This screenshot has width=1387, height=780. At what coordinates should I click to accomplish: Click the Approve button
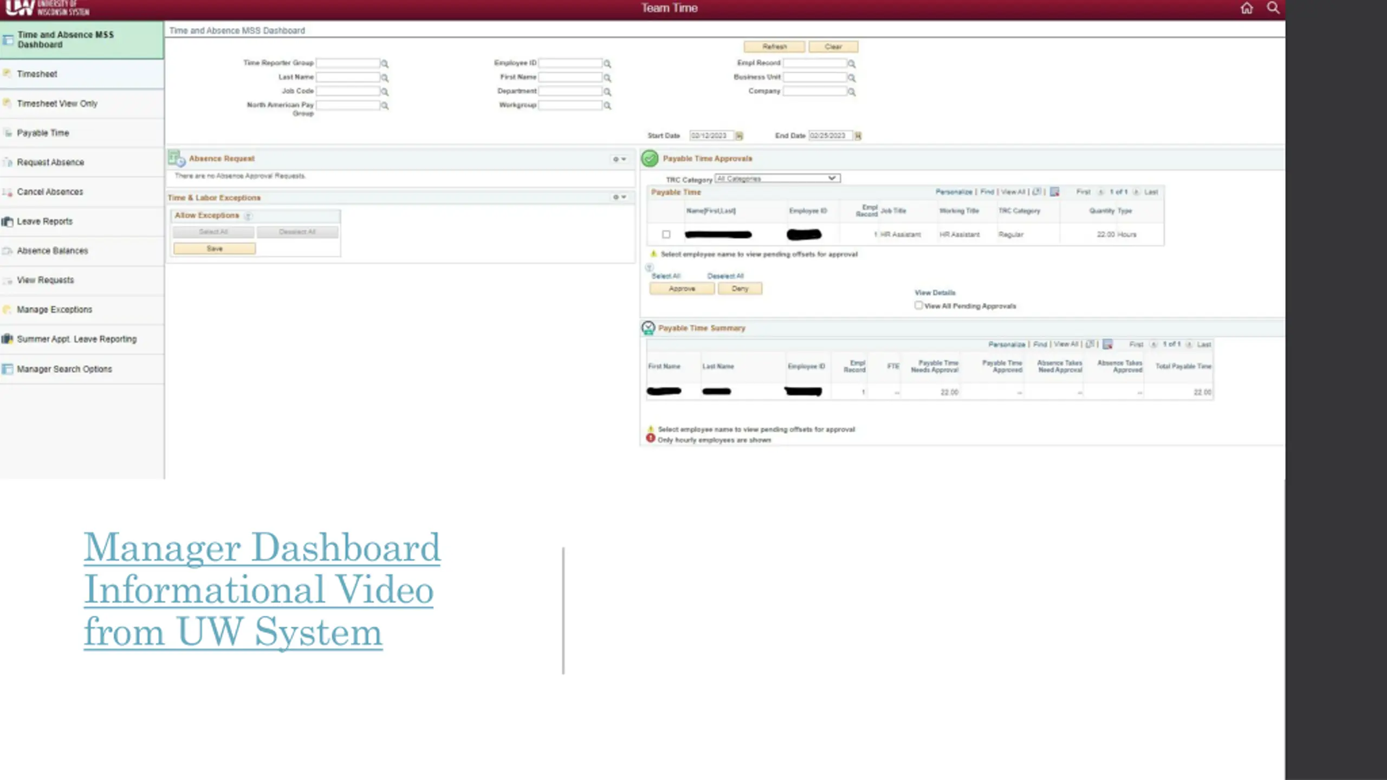point(682,289)
